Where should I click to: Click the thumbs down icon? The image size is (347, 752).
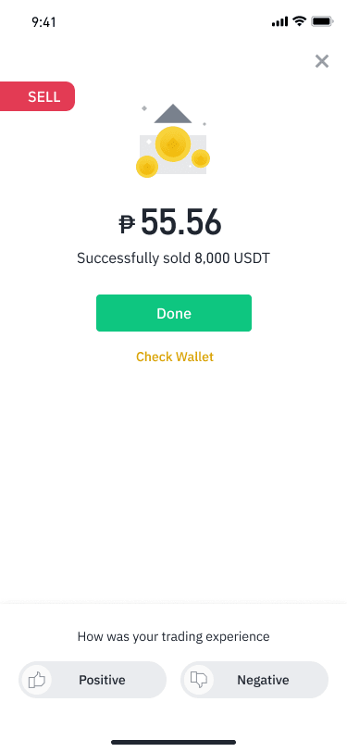(198, 680)
